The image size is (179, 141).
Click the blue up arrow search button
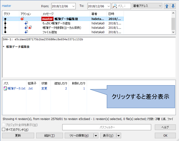click(x=167, y=6)
